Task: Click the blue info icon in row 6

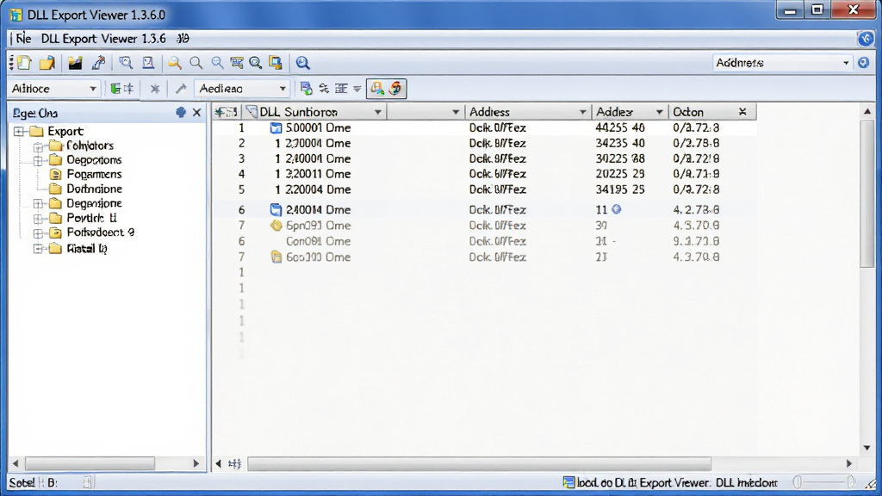Action: pyautogui.click(x=617, y=209)
